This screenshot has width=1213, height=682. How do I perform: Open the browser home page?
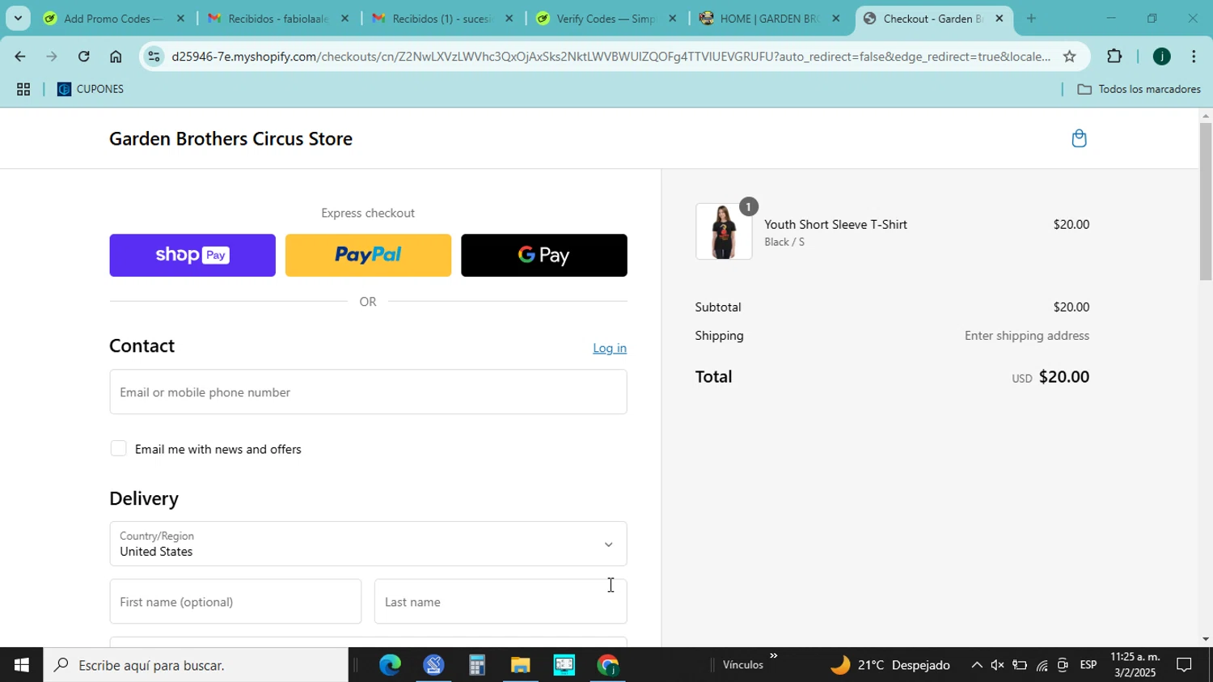(x=116, y=56)
